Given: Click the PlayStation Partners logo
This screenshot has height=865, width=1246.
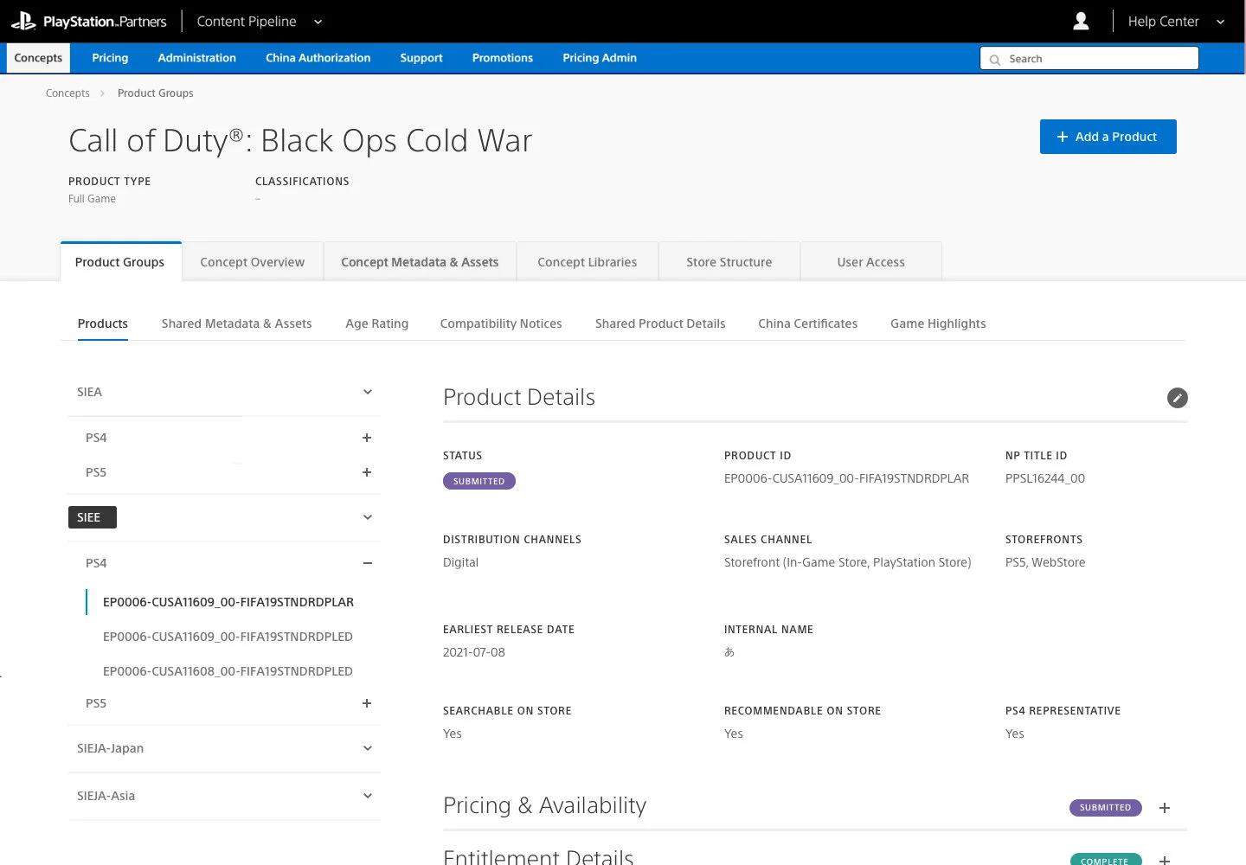Looking at the screenshot, I should [88, 22].
